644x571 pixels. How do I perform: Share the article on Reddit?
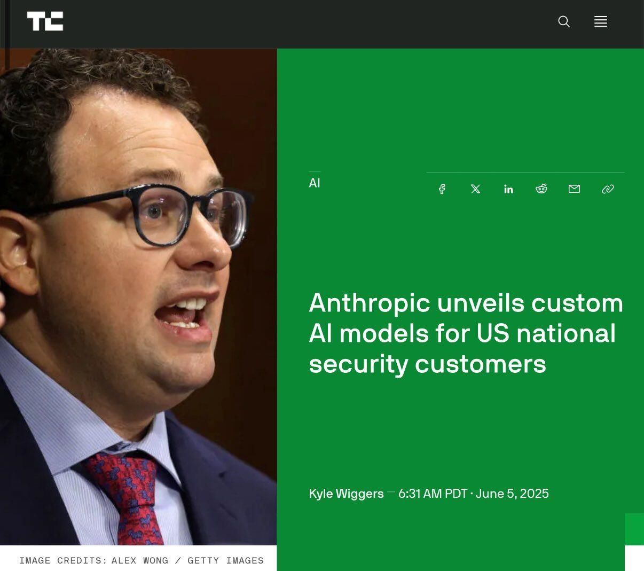(541, 189)
